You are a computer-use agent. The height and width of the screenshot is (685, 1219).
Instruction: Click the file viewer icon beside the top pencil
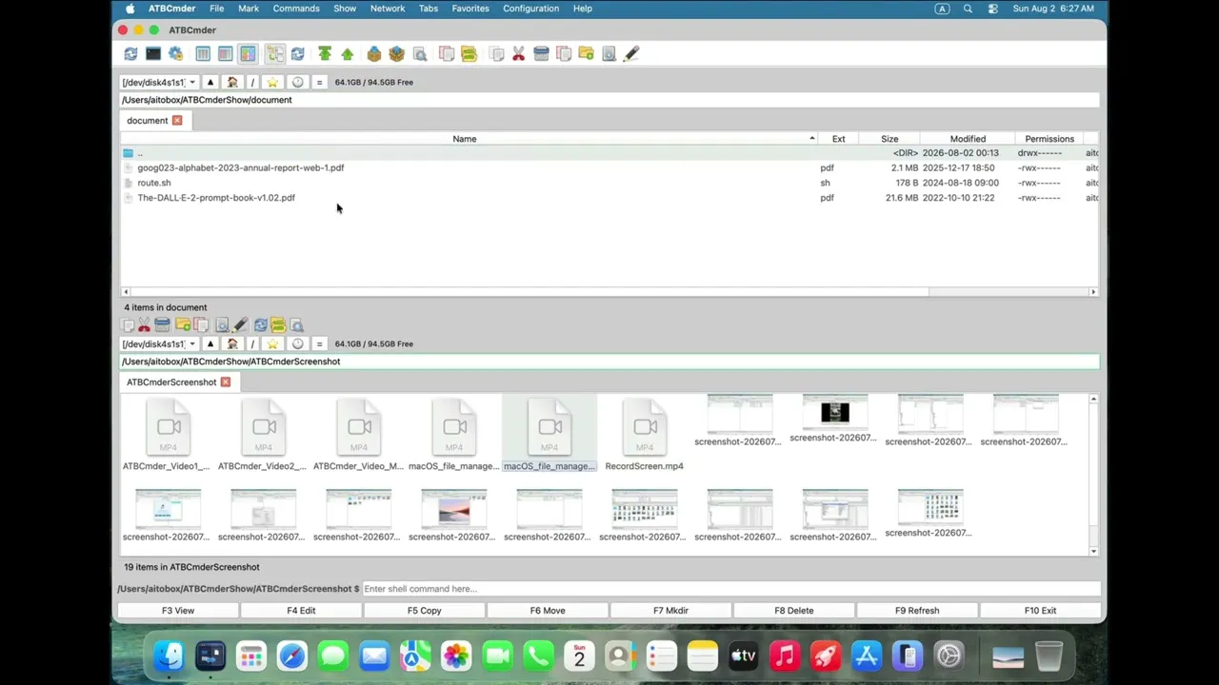[609, 54]
